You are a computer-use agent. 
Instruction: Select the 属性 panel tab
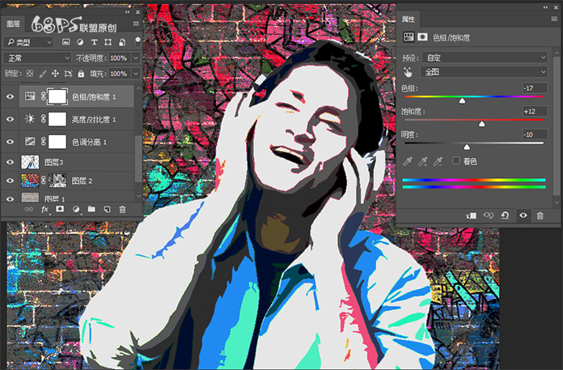click(x=408, y=19)
